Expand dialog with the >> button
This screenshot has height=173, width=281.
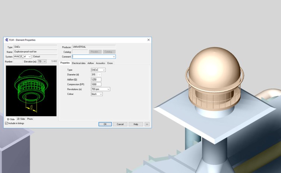[147, 124]
